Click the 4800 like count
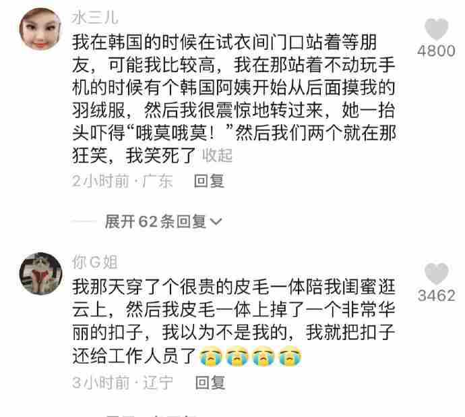 point(436,51)
